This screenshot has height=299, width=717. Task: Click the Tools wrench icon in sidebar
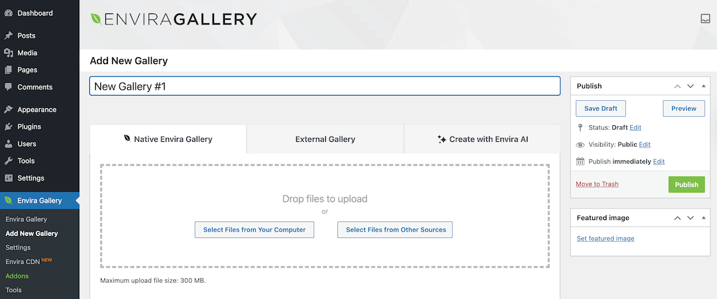tap(8, 161)
